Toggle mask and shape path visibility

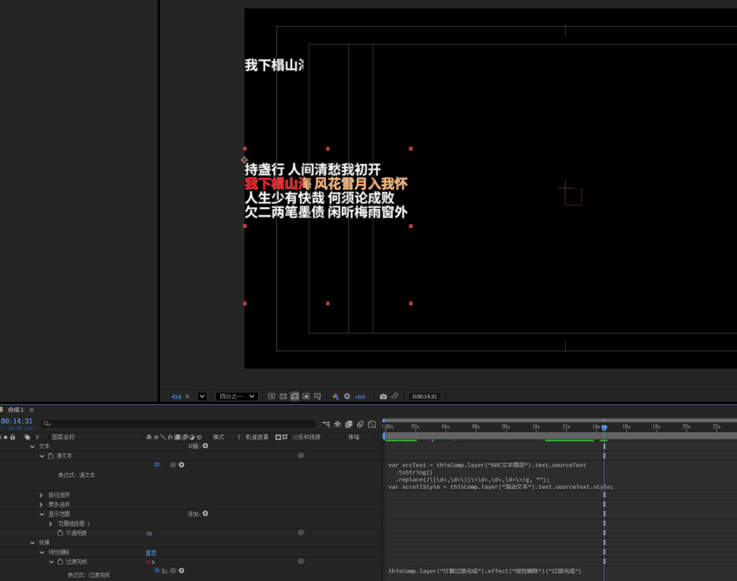coord(295,396)
